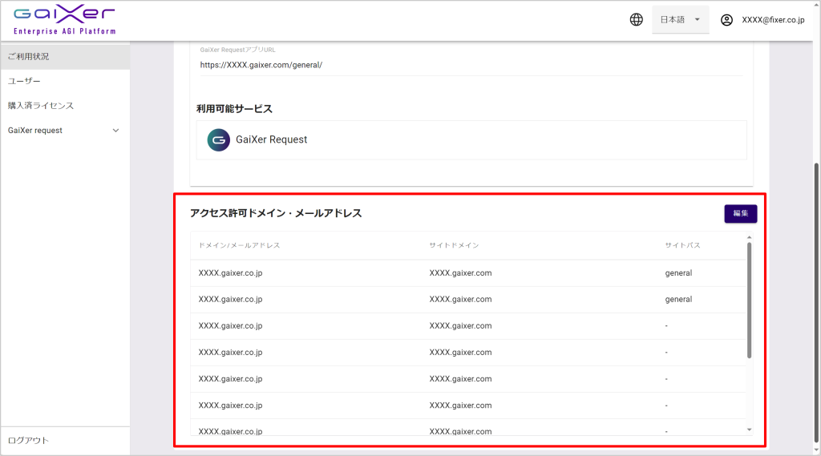Open the 日本語 language dropdown
The image size is (821, 456).
pos(680,20)
